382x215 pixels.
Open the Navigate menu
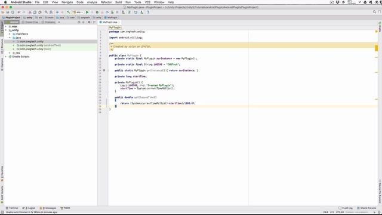point(67,2)
